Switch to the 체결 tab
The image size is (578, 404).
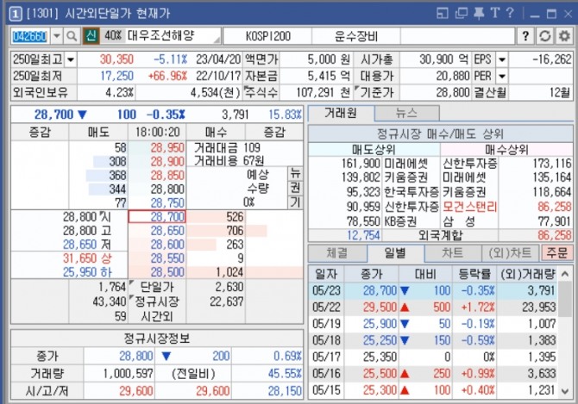[x=337, y=253]
